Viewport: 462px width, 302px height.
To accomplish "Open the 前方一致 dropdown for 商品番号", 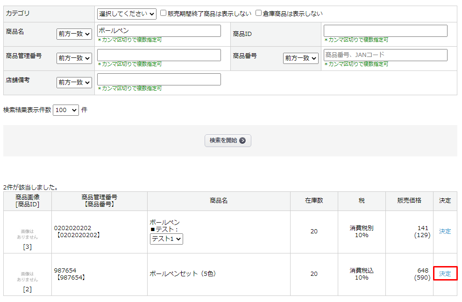I will coord(301,58).
